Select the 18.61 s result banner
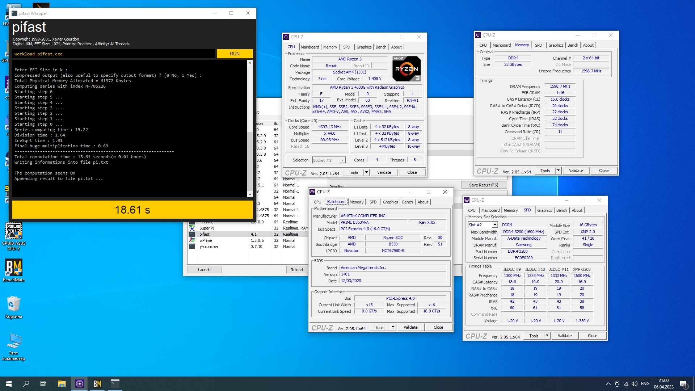Screen dimensions: 695x391 pyautogui.click(x=132, y=210)
